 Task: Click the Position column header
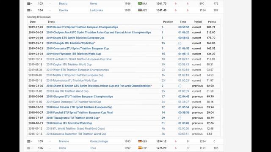click(x=168, y=22)
